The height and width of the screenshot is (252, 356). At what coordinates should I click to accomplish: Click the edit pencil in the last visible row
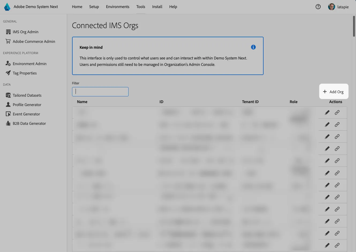[x=327, y=245]
